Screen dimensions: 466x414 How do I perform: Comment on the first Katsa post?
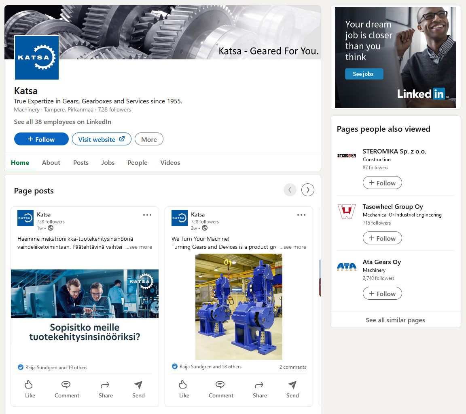(x=67, y=389)
